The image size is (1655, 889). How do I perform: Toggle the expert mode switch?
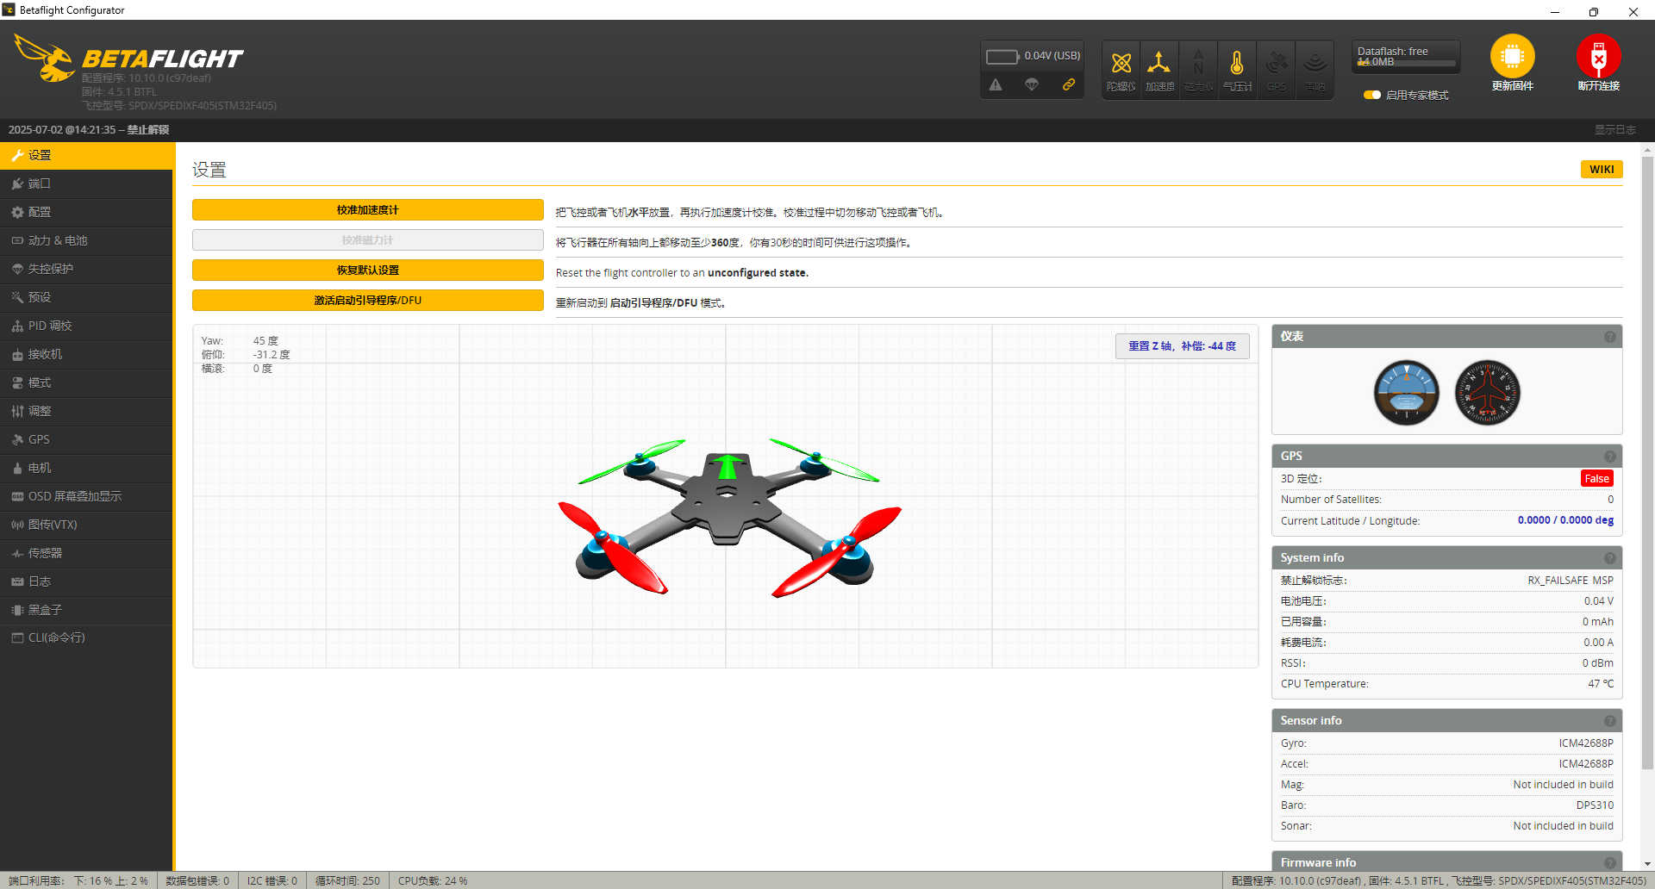pyautogui.click(x=1372, y=95)
